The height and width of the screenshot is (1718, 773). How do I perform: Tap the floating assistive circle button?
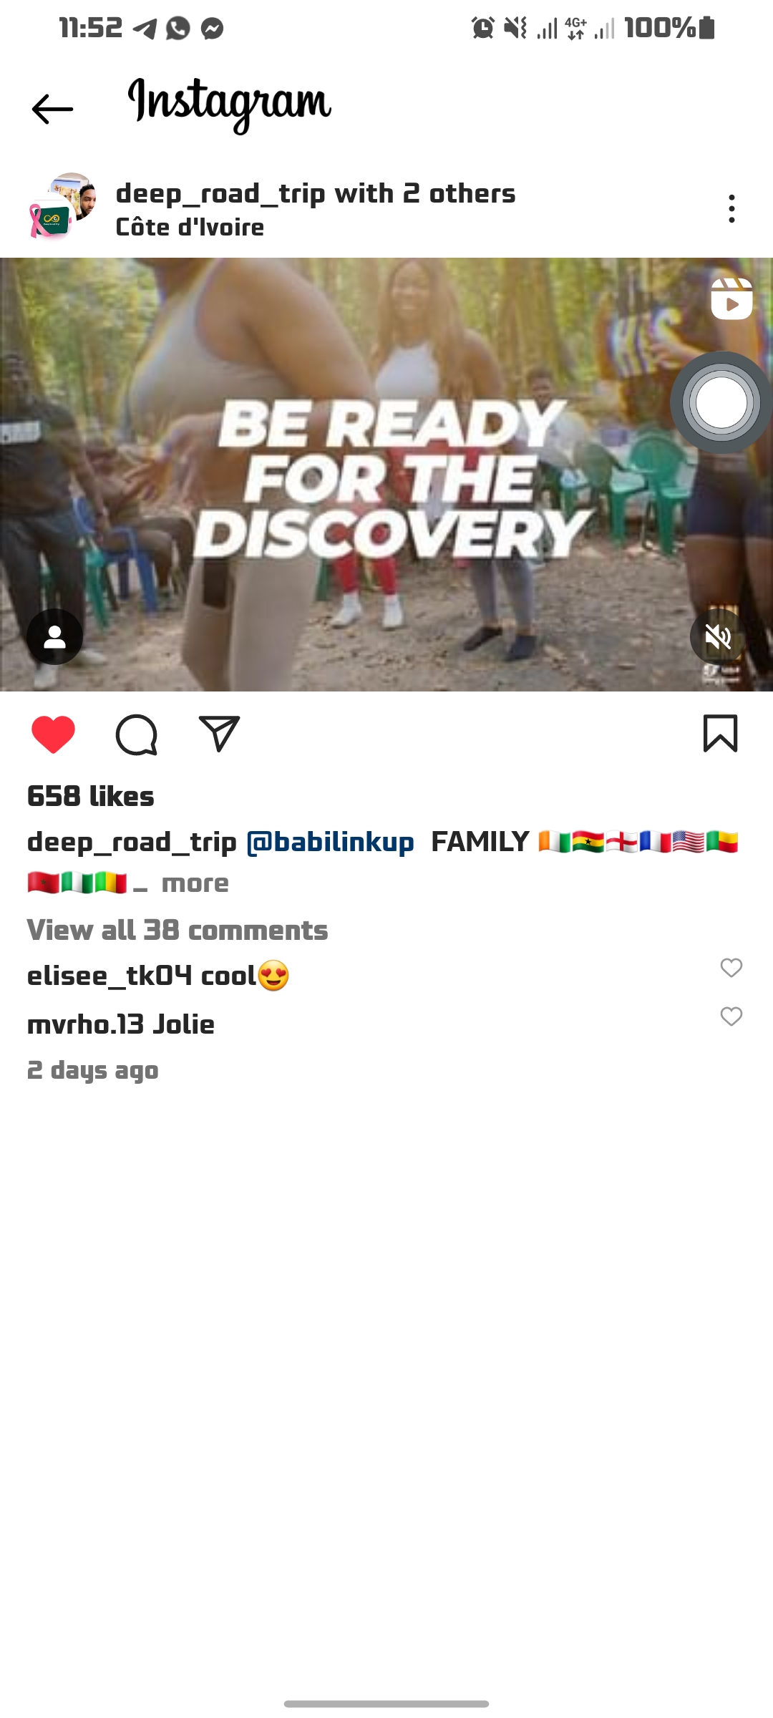click(x=721, y=402)
